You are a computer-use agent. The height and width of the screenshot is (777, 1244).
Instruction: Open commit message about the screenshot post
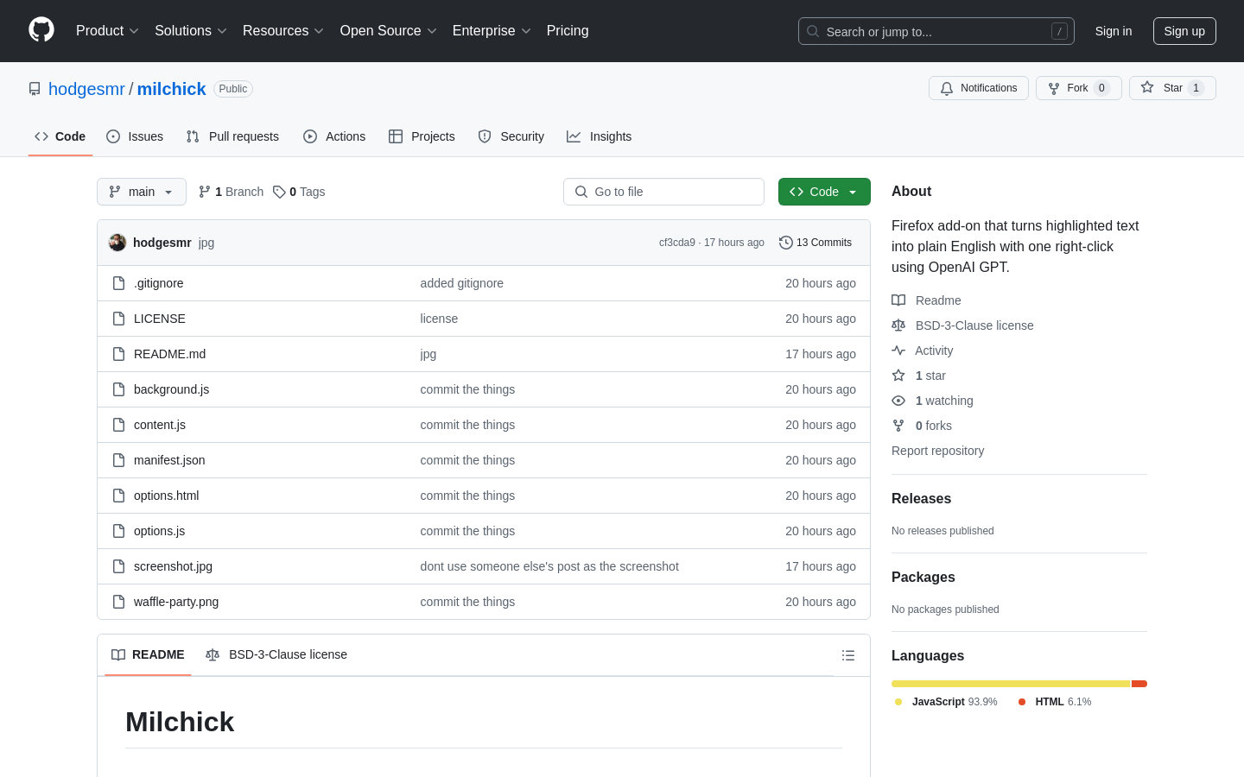[549, 566]
